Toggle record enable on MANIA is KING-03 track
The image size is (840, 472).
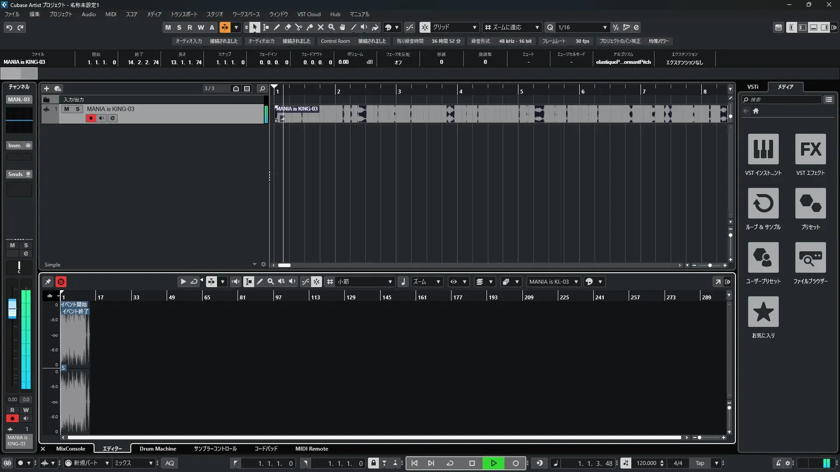(91, 118)
